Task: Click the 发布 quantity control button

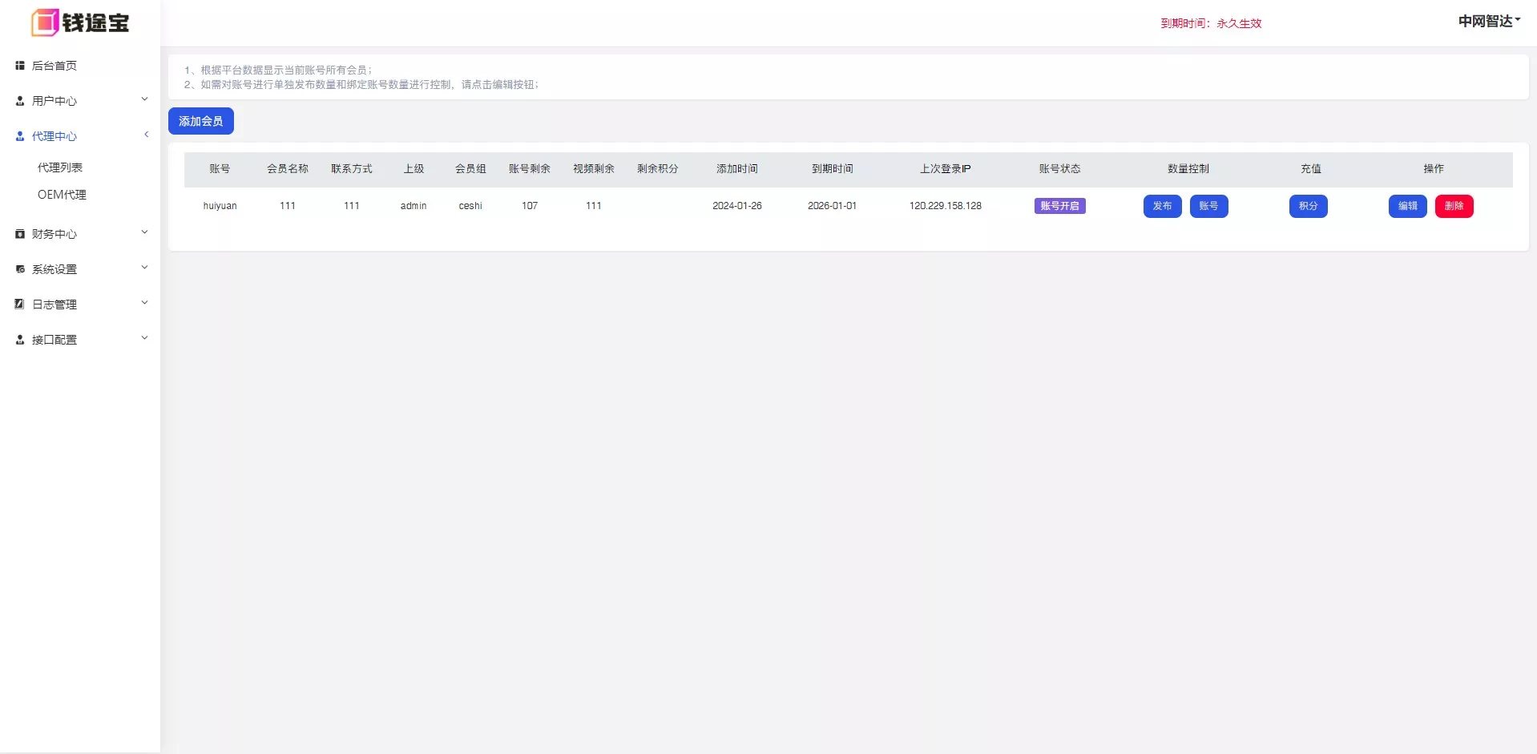Action: (x=1162, y=206)
